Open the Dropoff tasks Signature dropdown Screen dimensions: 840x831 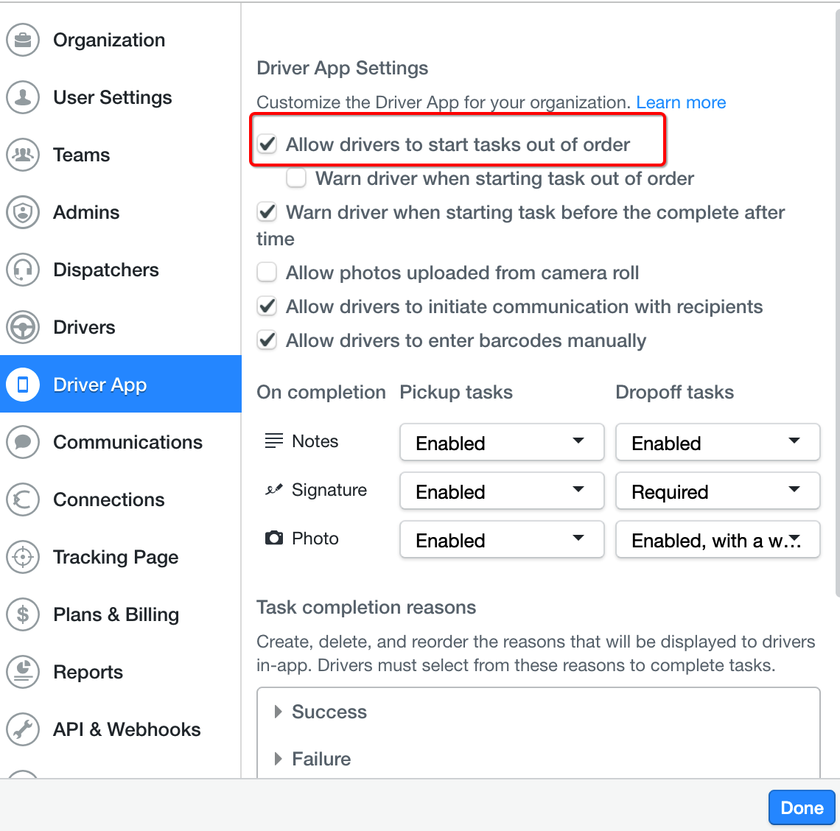(x=718, y=491)
